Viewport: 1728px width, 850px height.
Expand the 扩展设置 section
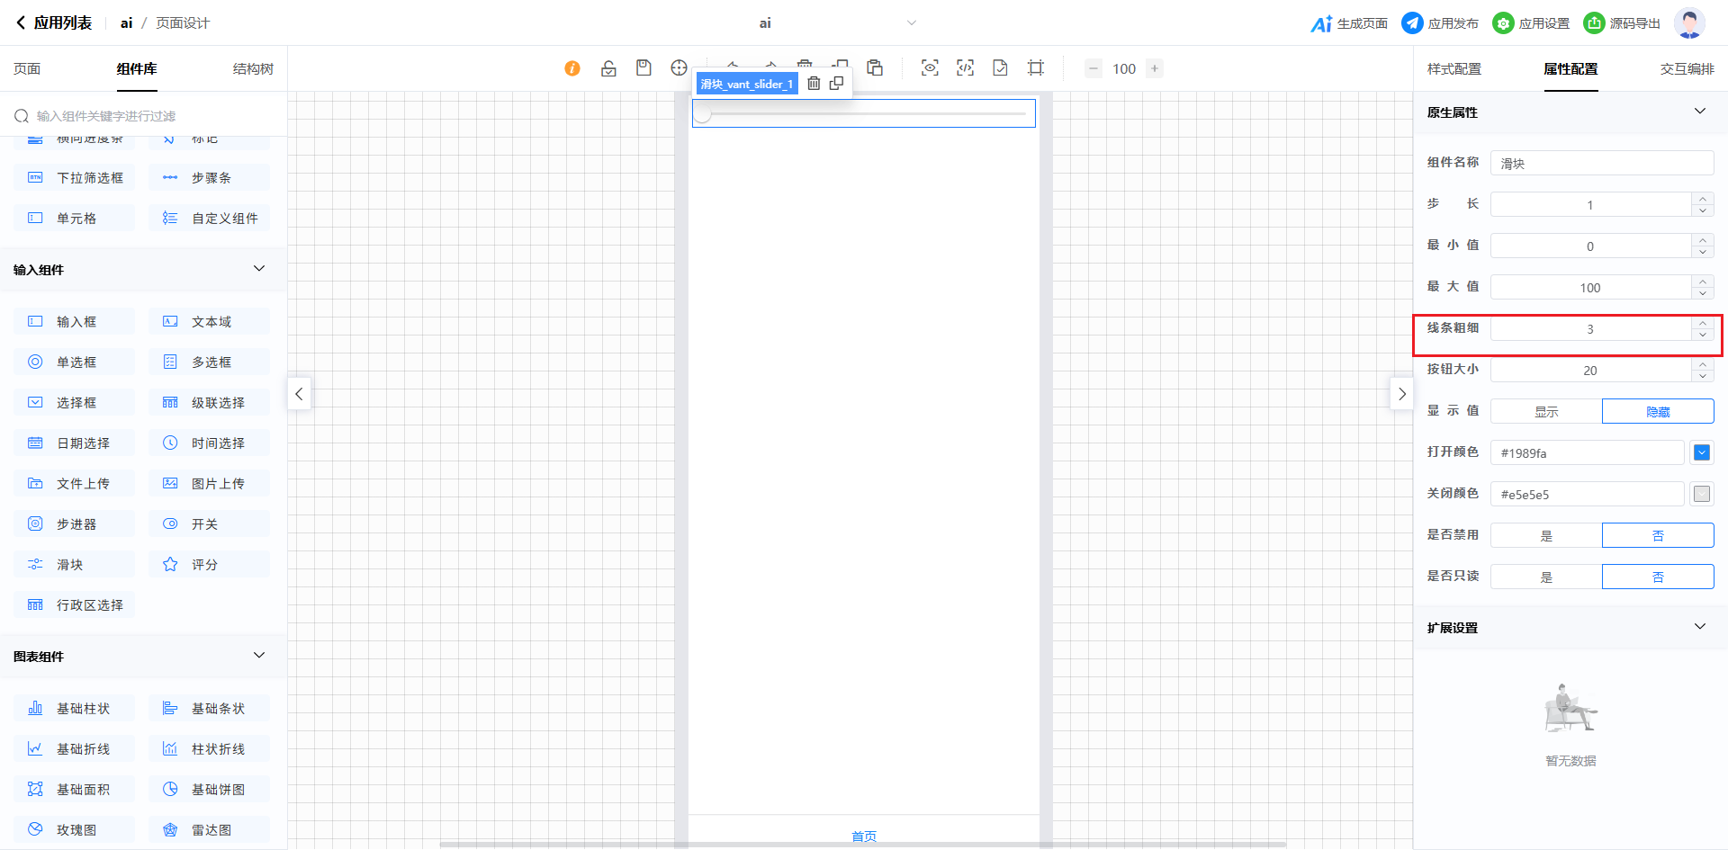click(1699, 627)
